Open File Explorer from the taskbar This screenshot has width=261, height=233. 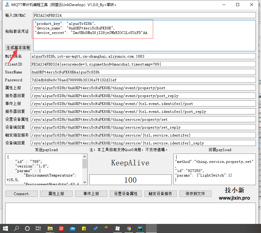click(x=50, y=228)
